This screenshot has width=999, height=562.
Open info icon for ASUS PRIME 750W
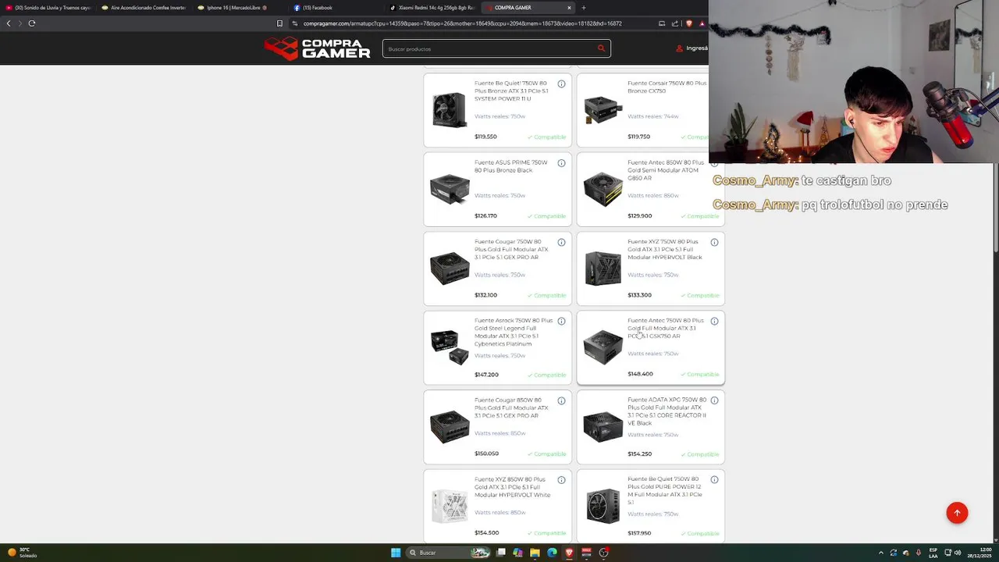(561, 163)
